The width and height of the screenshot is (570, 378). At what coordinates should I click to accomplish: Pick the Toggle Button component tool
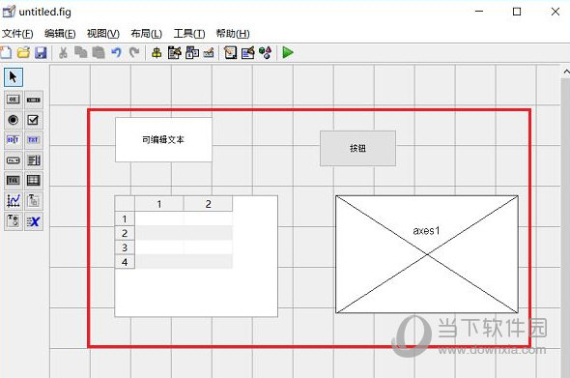click(14, 181)
